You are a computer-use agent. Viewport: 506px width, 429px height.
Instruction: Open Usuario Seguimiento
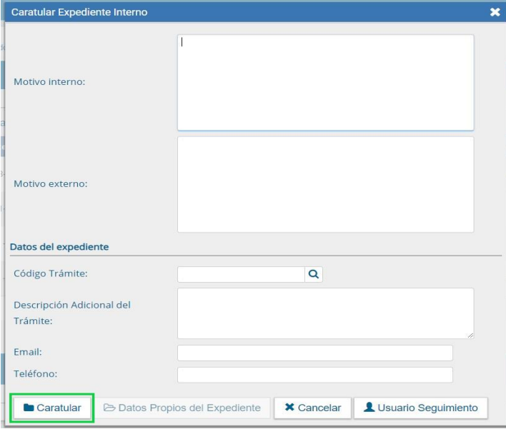(x=420, y=408)
